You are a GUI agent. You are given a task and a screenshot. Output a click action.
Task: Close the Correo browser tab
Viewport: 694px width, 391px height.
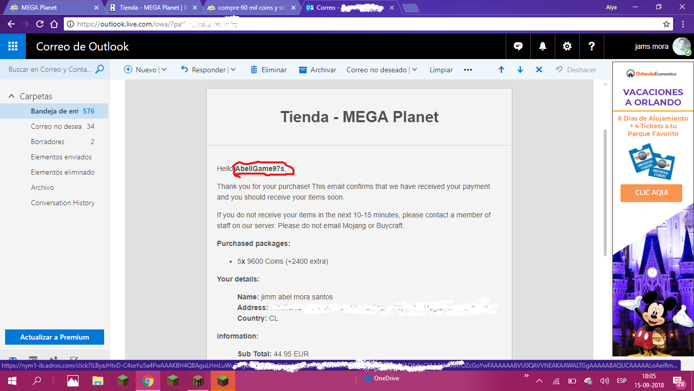point(392,8)
